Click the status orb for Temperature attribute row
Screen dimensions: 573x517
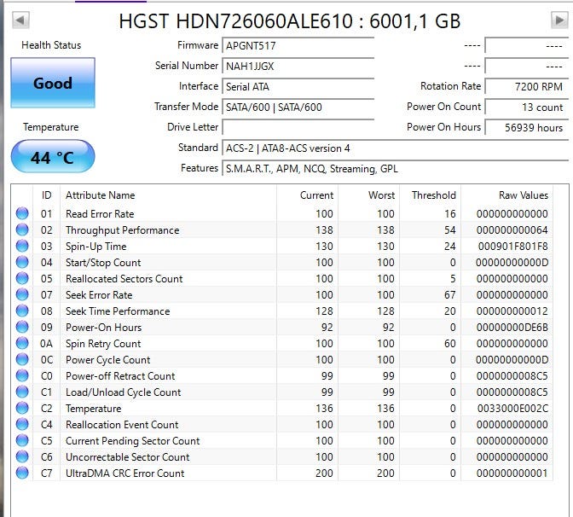coord(22,408)
